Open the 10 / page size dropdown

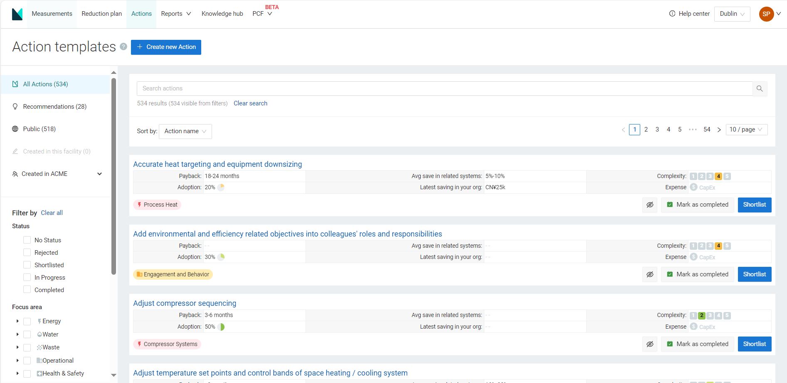[x=746, y=129]
